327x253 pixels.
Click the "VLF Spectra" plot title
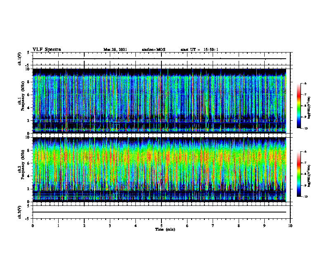pos(47,50)
